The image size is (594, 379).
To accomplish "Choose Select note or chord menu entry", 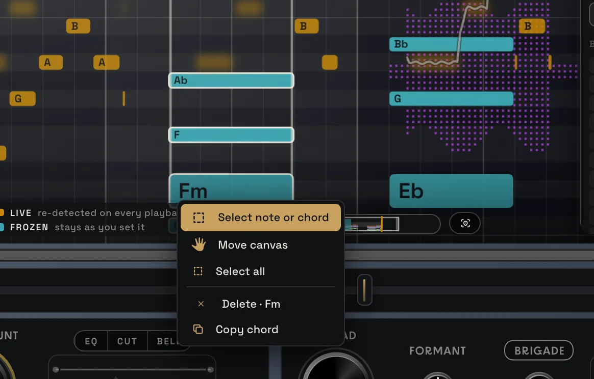I will click(x=261, y=218).
